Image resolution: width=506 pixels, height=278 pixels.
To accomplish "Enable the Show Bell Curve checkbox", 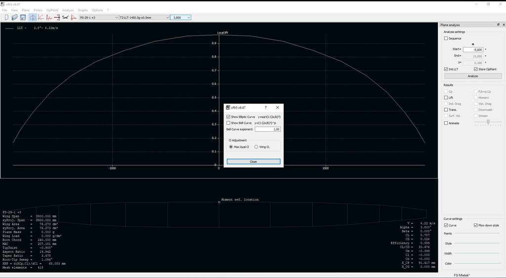I will click(228, 123).
